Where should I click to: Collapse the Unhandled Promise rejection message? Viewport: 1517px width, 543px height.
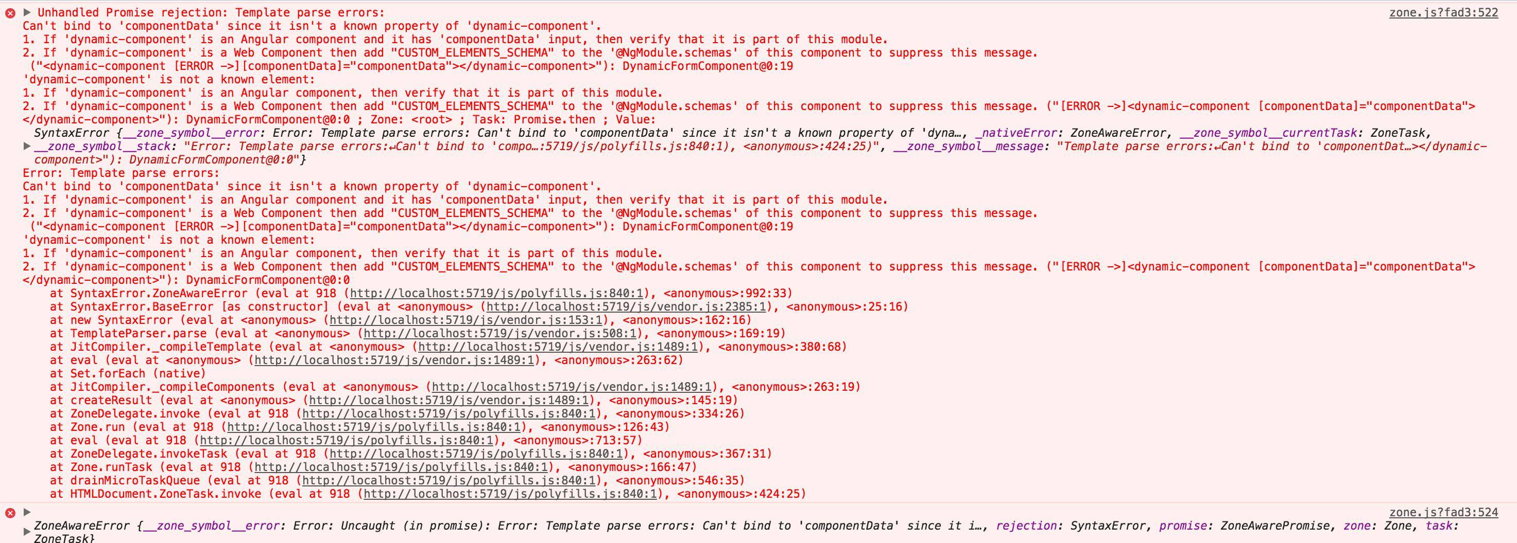(x=27, y=12)
